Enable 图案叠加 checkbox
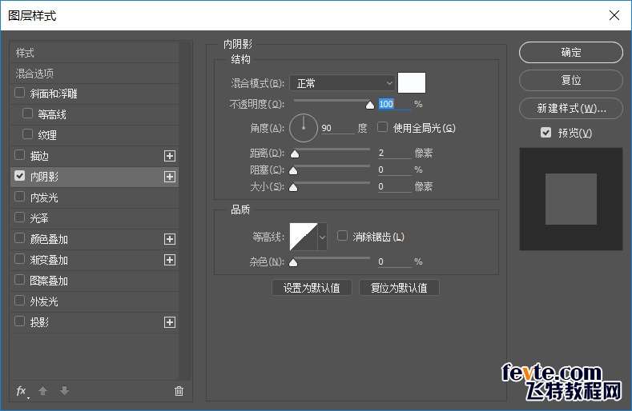 [19, 280]
